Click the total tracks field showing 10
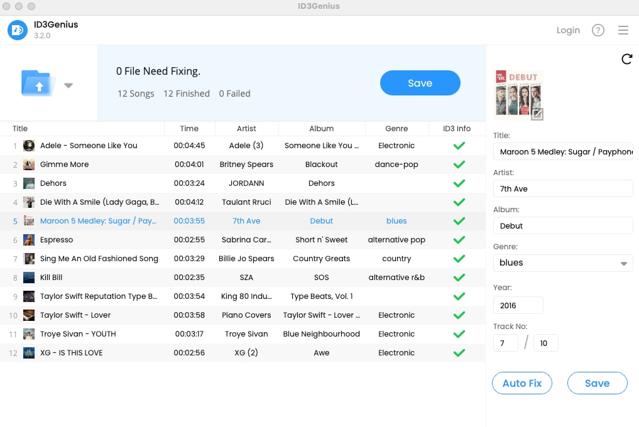 click(x=545, y=343)
